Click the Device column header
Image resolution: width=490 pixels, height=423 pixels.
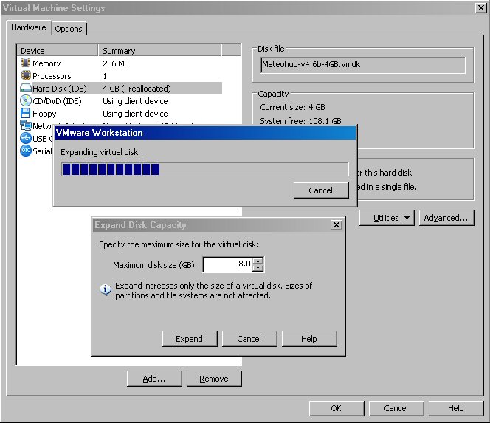[x=58, y=51]
